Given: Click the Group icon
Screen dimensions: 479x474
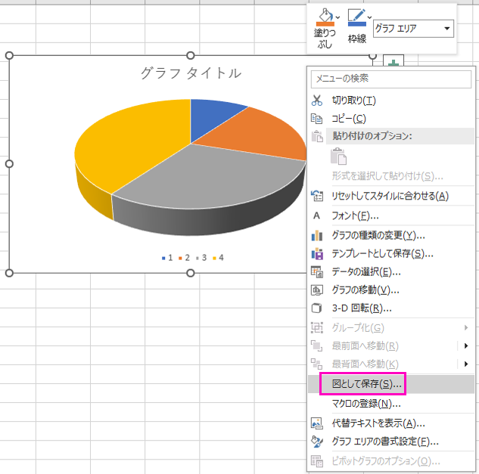Looking at the screenshot, I should click(317, 328).
